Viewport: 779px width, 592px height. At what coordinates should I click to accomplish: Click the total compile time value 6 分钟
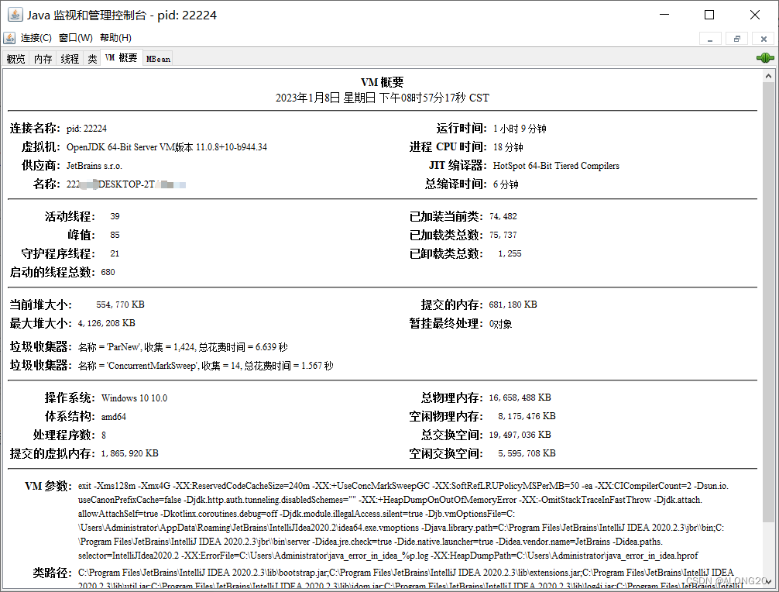pos(505,184)
